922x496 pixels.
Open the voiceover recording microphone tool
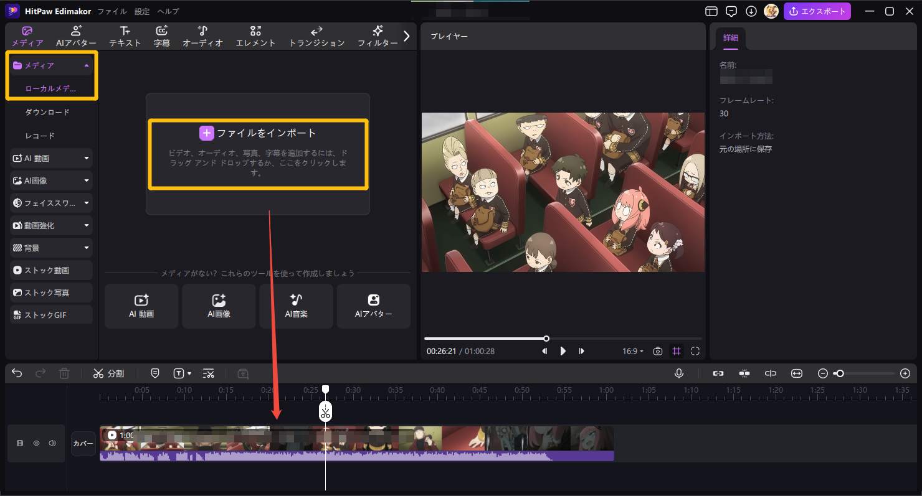coord(679,373)
